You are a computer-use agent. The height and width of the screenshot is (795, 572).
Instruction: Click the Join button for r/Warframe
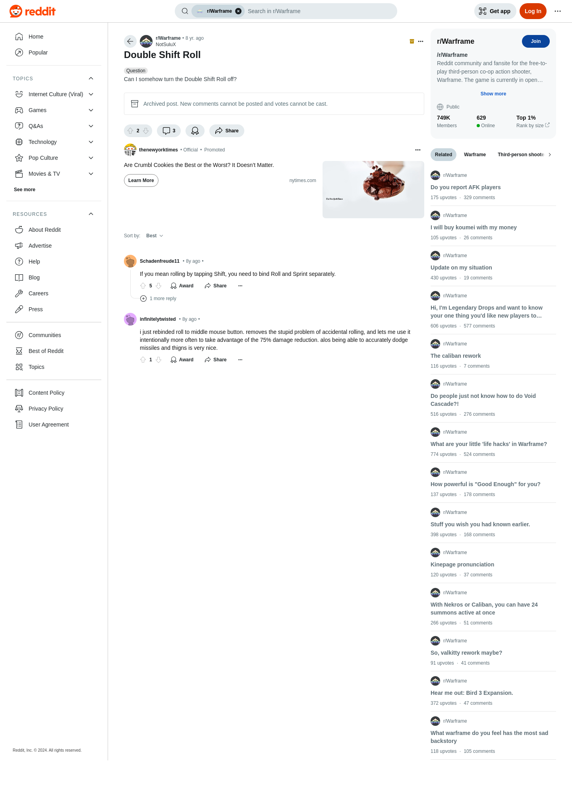tap(536, 41)
